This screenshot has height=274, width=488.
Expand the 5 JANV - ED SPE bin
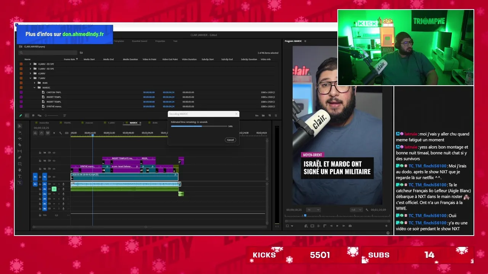coord(30,69)
